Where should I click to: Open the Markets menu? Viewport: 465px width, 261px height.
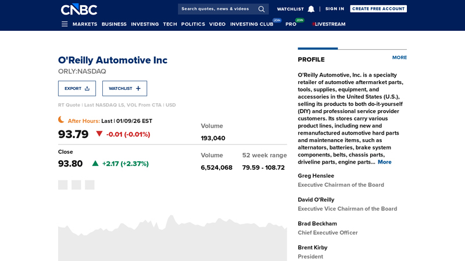pos(85,24)
